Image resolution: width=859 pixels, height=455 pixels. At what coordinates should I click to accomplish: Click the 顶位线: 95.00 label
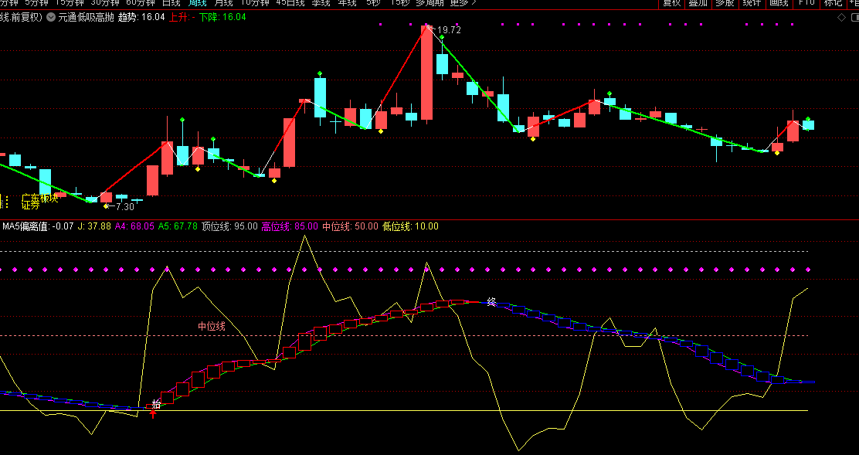pyautogui.click(x=229, y=226)
